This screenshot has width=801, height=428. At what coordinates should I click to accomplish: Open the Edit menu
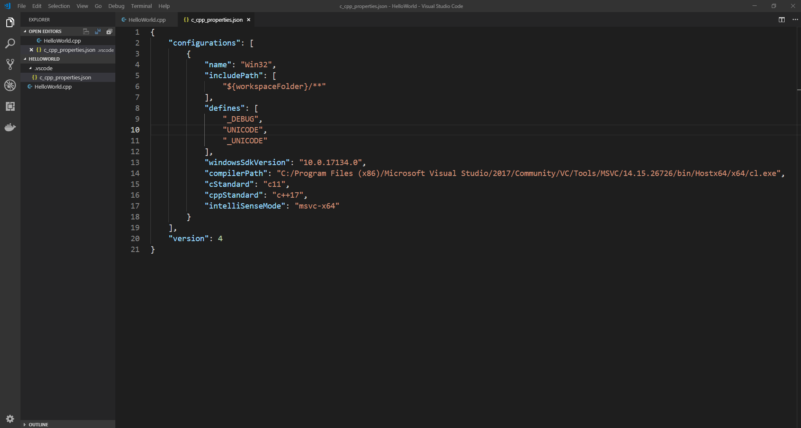coord(37,6)
